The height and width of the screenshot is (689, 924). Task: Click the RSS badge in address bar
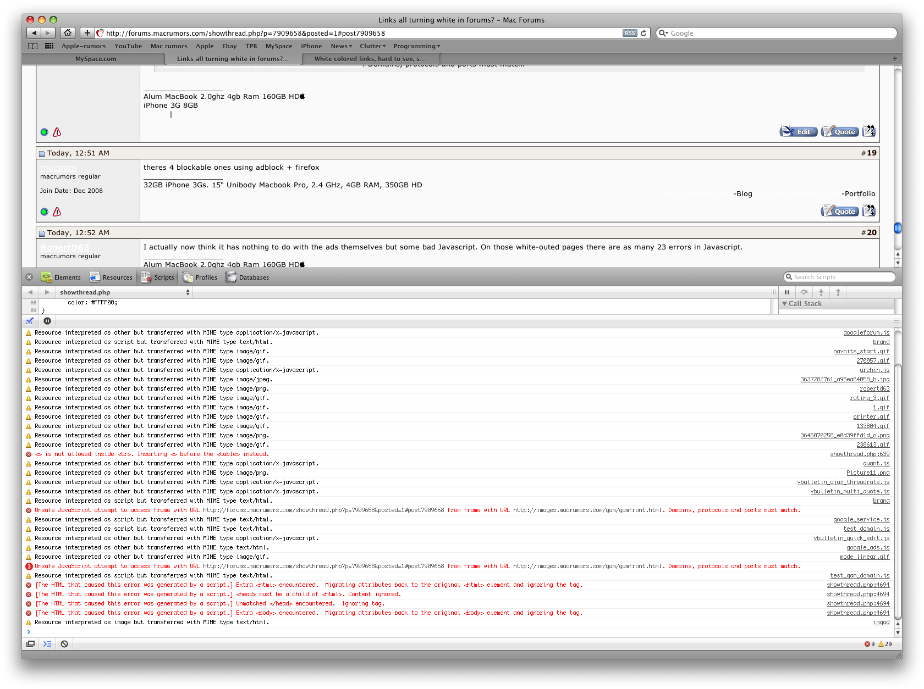[630, 33]
